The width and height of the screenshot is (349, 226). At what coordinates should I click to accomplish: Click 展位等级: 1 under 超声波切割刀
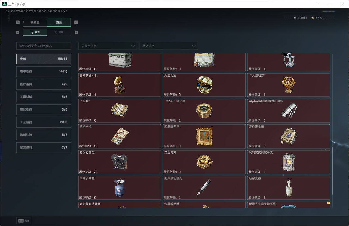tap(172, 198)
